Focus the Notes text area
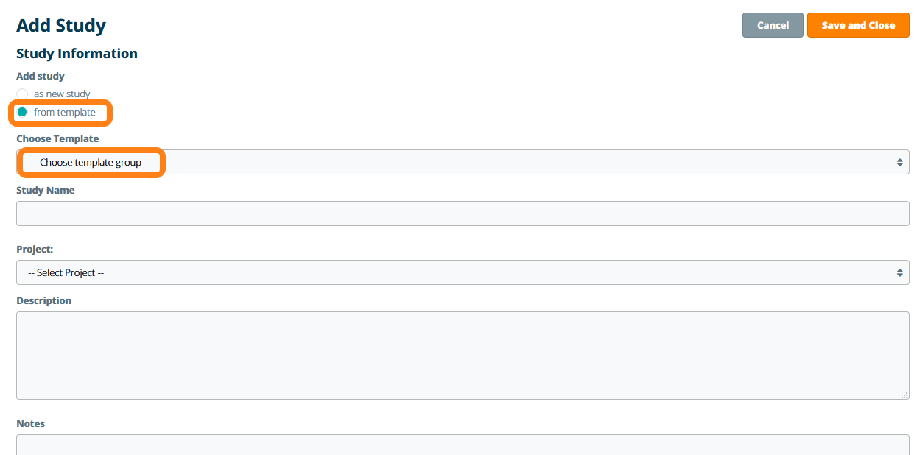 click(462, 445)
